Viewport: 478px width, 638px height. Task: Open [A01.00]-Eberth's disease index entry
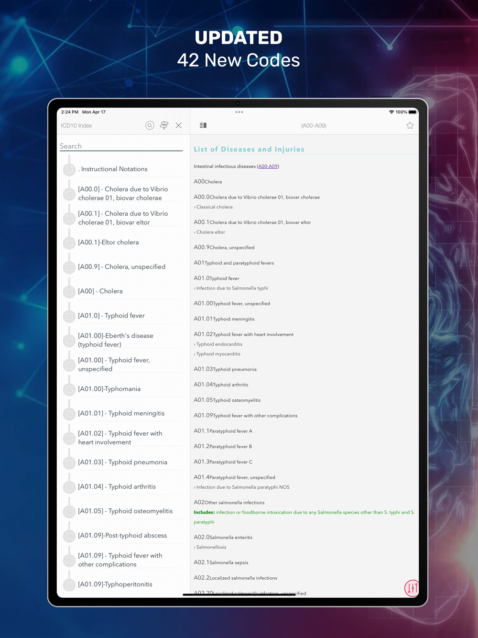pos(116,340)
